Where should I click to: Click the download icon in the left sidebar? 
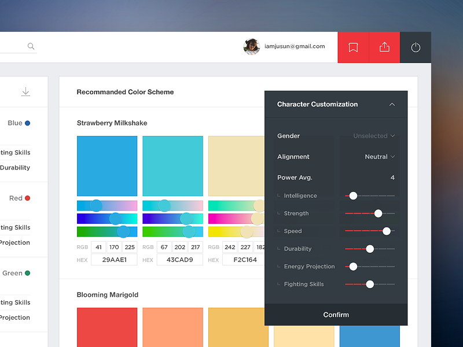(25, 91)
